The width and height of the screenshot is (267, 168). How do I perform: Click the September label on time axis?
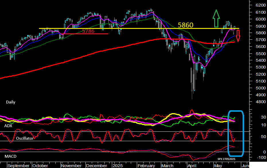pos(18,166)
